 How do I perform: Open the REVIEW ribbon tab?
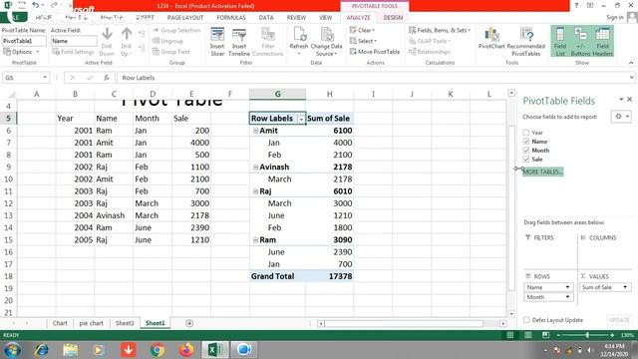pyautogui.click(x=296, y=18)
